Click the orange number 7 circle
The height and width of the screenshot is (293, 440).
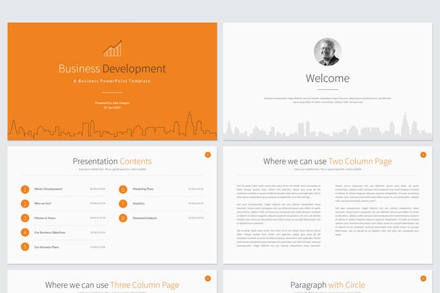[123, 203]
